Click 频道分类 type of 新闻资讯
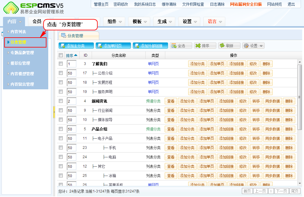The width and height of the screenshot is (304, 197). 153,101
